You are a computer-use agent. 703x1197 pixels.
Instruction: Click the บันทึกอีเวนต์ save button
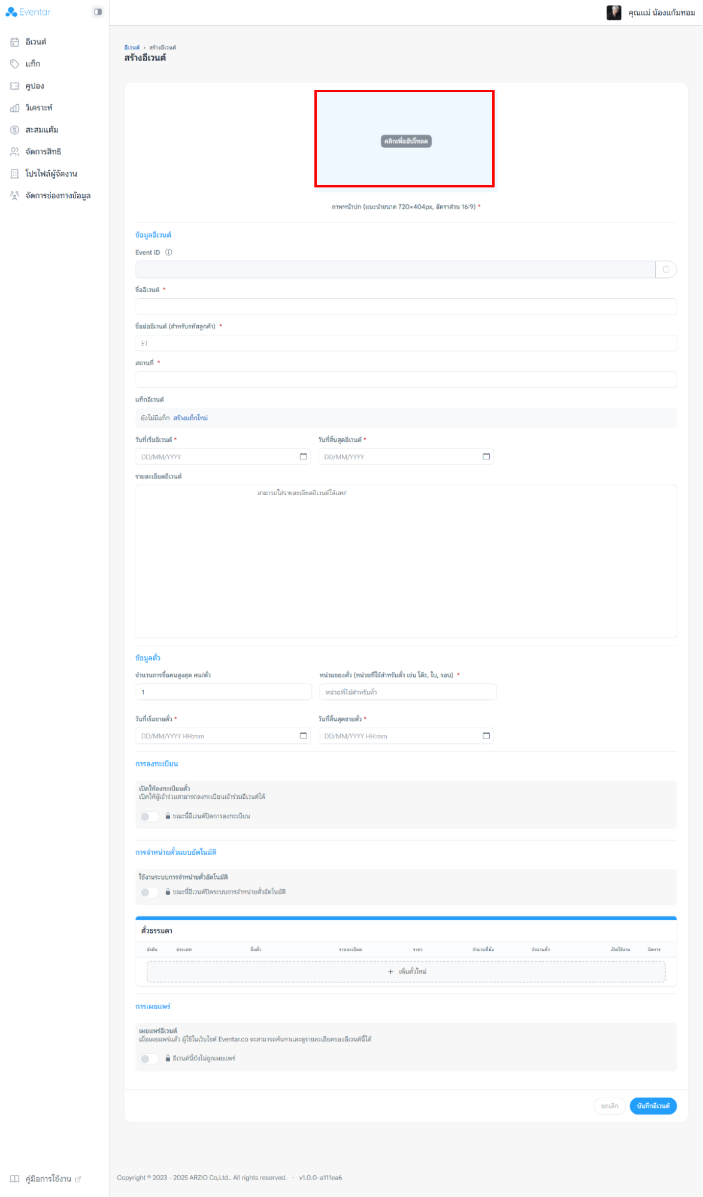653,1106
